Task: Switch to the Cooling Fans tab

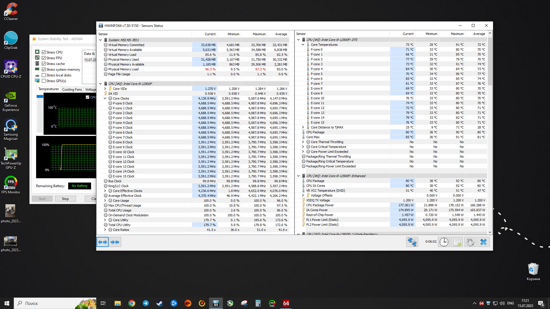Action: (72, 90)
